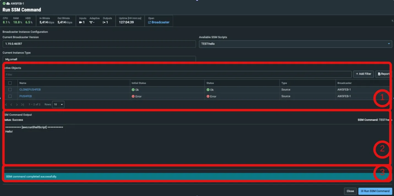The image size is (394, 196).
Task: Click the Uptime value 127:04:39
Action: click(x=126, y=22)
